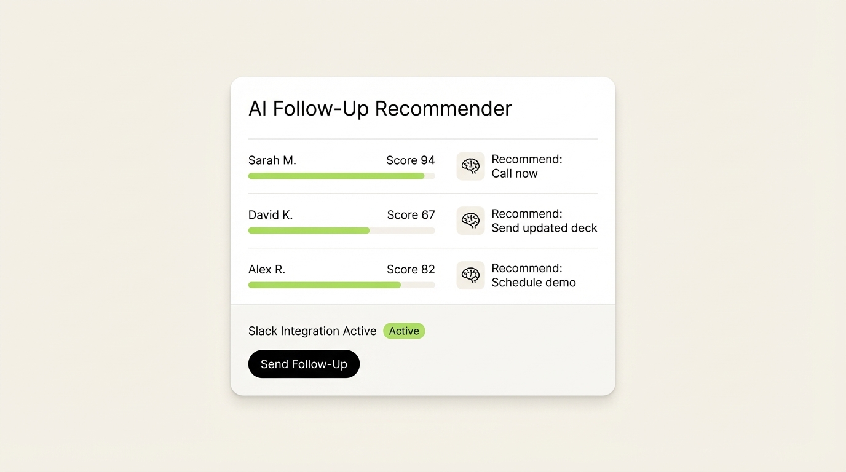Click David K.'s Score 67 progress bar
Viewport: 846px width, 472px height.
341,230
